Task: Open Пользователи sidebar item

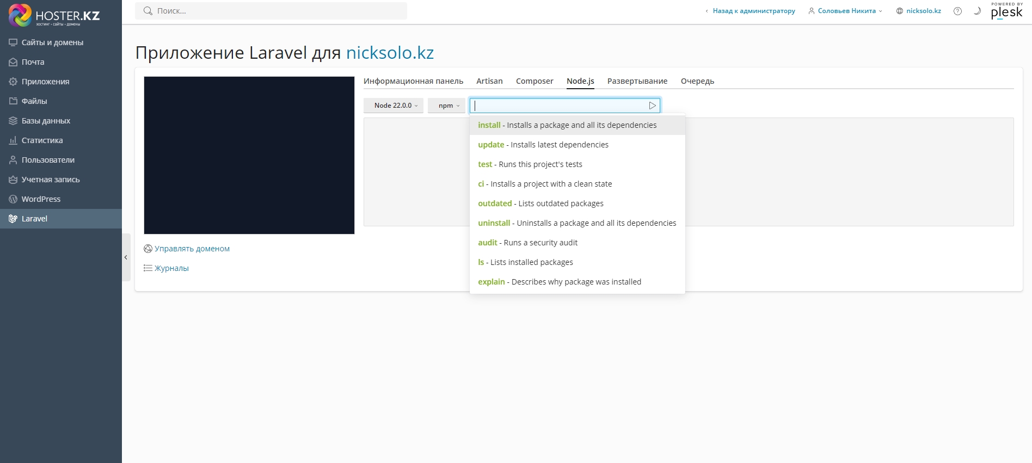Action: [61, 160]
